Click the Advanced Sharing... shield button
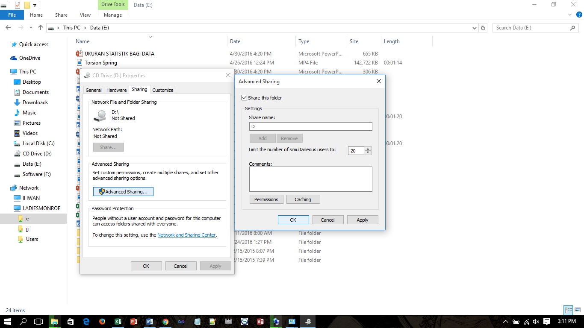This screenshot has width=584, height=328. [x=123, y=192]
